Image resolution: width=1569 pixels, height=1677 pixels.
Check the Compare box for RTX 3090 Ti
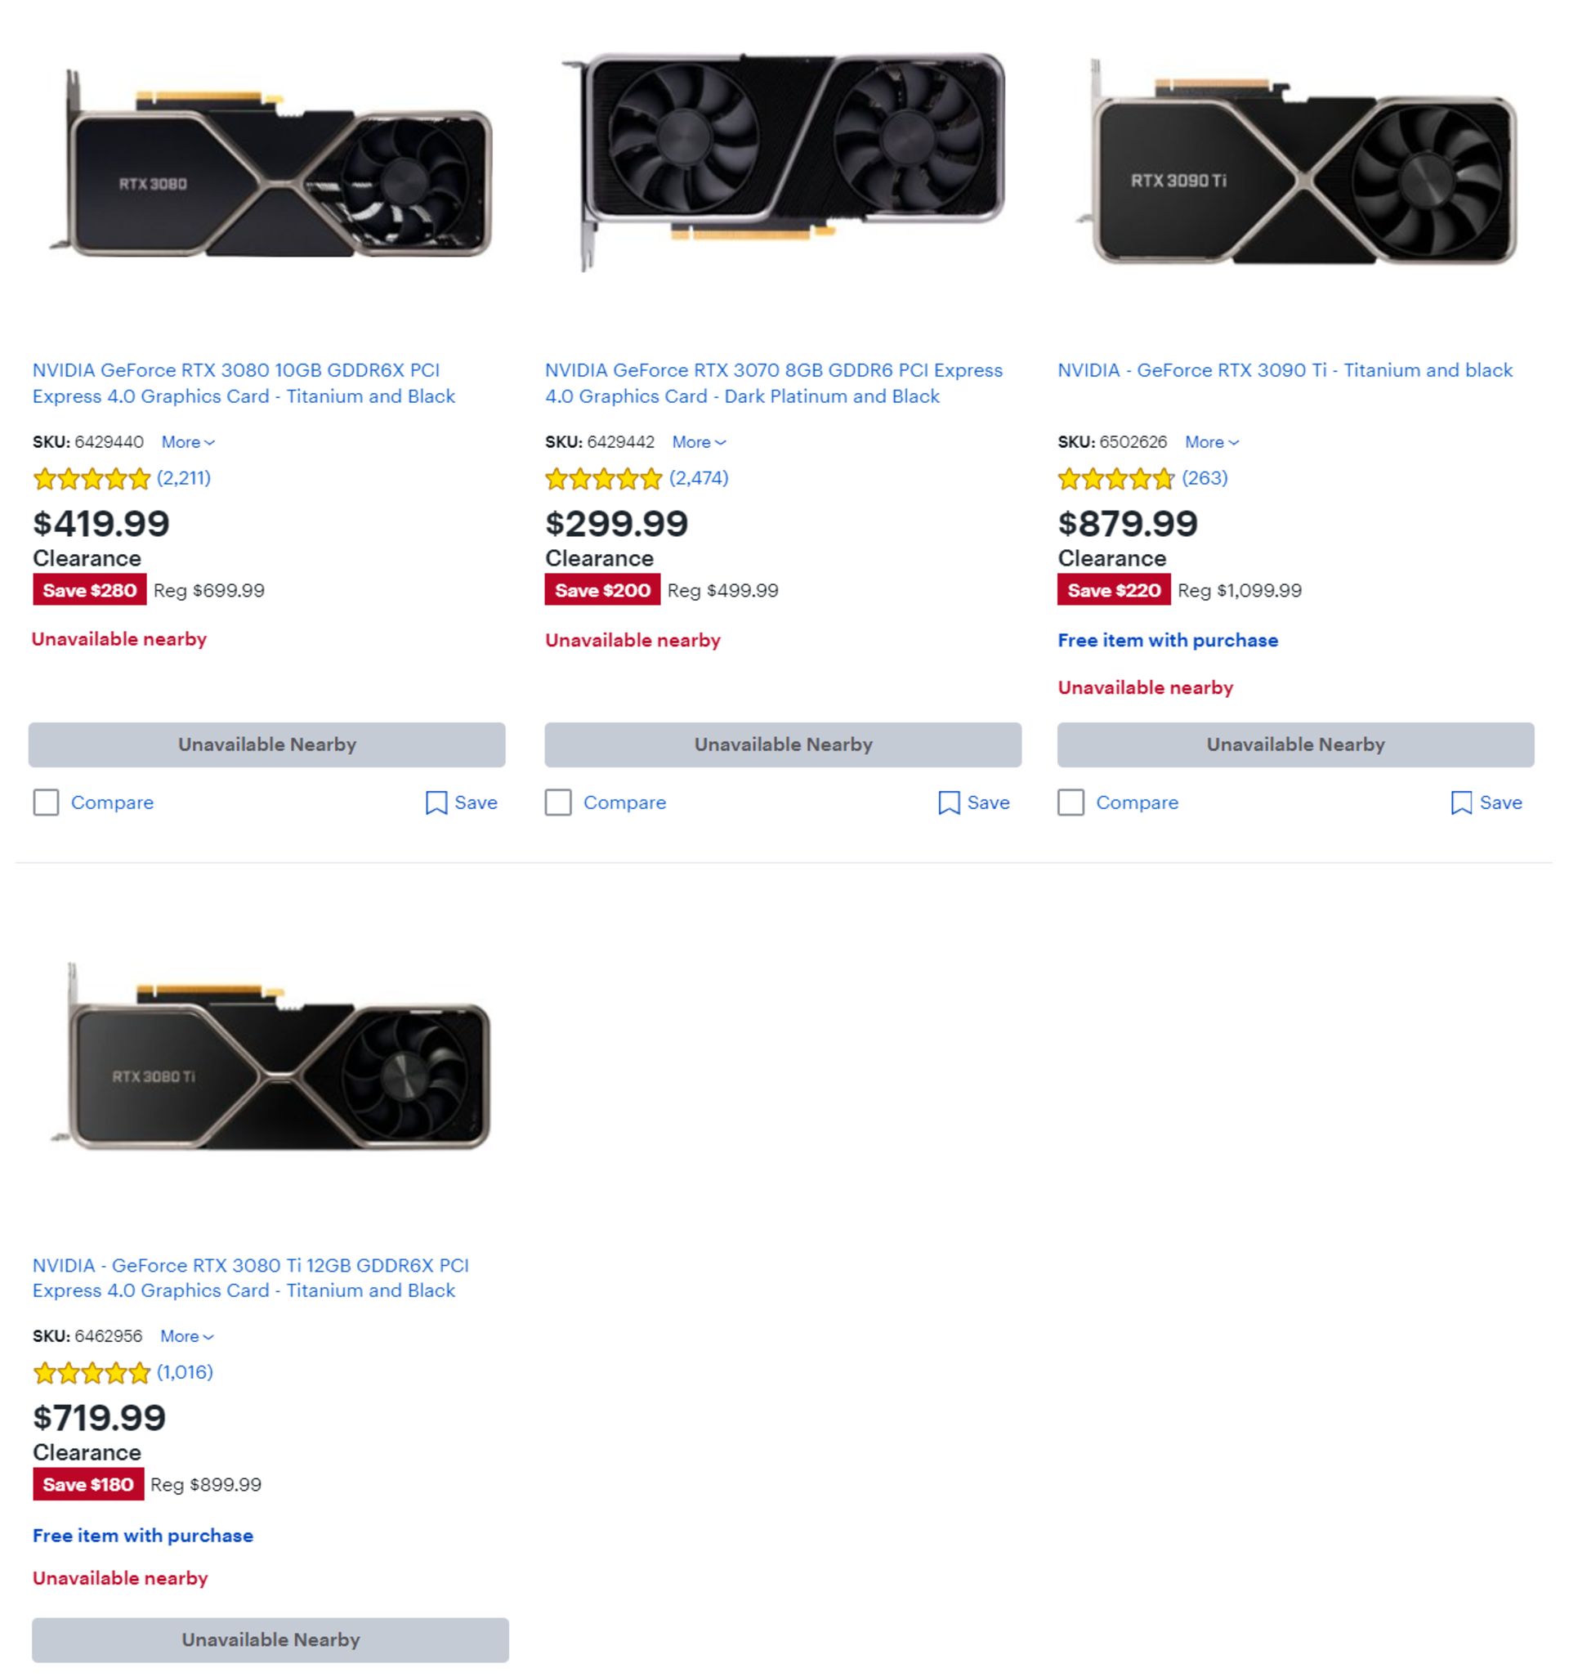[1071, 803]
